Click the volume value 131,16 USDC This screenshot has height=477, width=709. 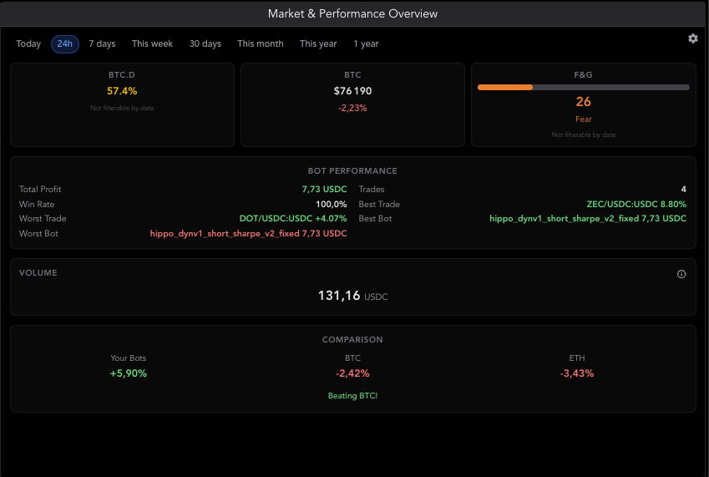coord(352,296)
